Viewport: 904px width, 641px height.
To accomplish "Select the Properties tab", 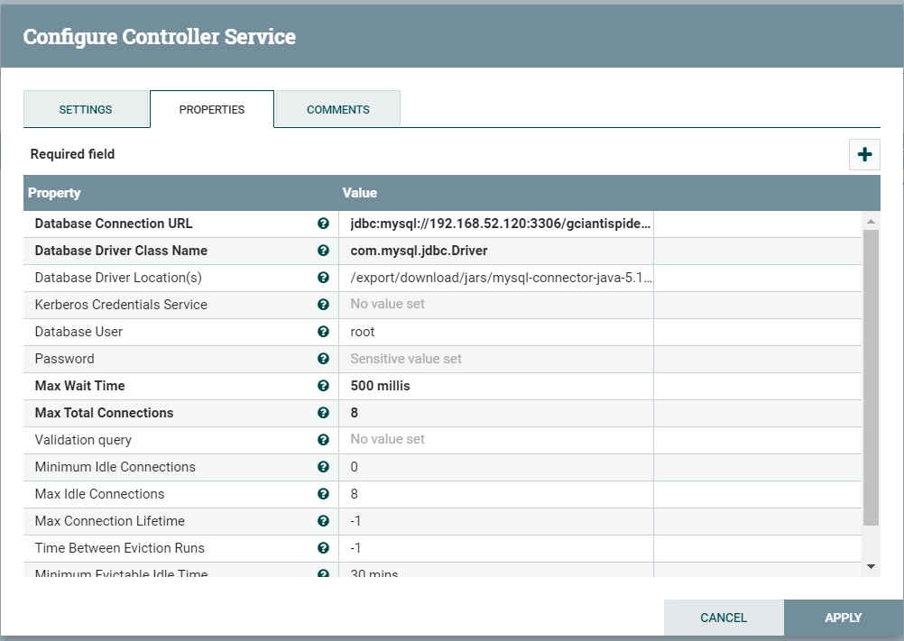I will click(x=212, y=109).
